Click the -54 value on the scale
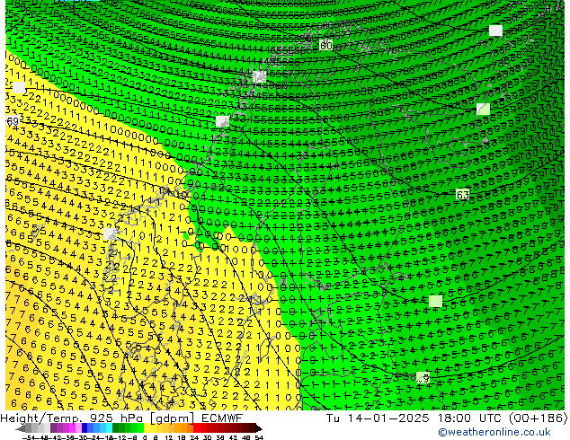The image size is (570, 440). click(29, 438)
